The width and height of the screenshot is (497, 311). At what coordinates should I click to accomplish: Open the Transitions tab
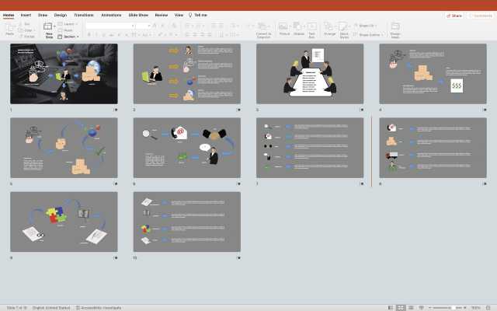coord(83,15)
